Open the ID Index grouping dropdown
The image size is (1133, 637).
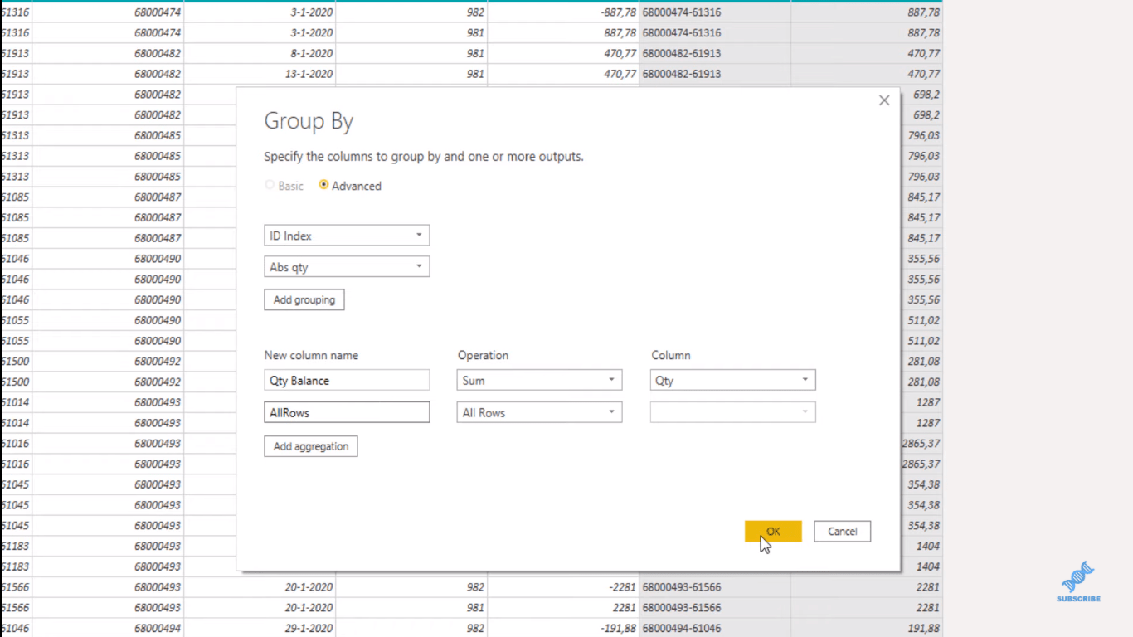point(347,236)
